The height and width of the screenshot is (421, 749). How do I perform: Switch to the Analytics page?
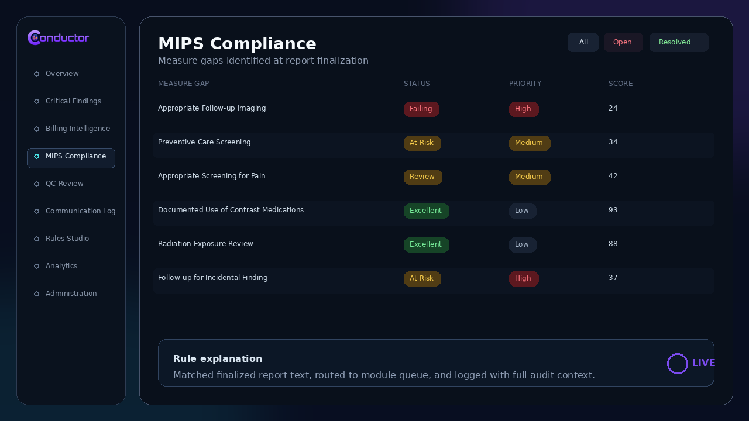pos(71,266)
